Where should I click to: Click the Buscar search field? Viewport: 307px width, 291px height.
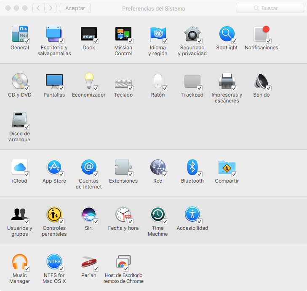(x=270, y=8)
